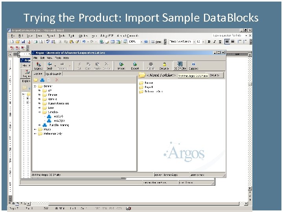Open the File menu in Argos
The height and width of the screenshot is (212, 283).
click(35, 58)
